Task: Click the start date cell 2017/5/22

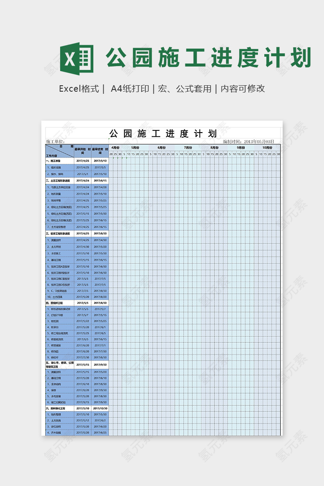Action: click(x=82, y=321)
